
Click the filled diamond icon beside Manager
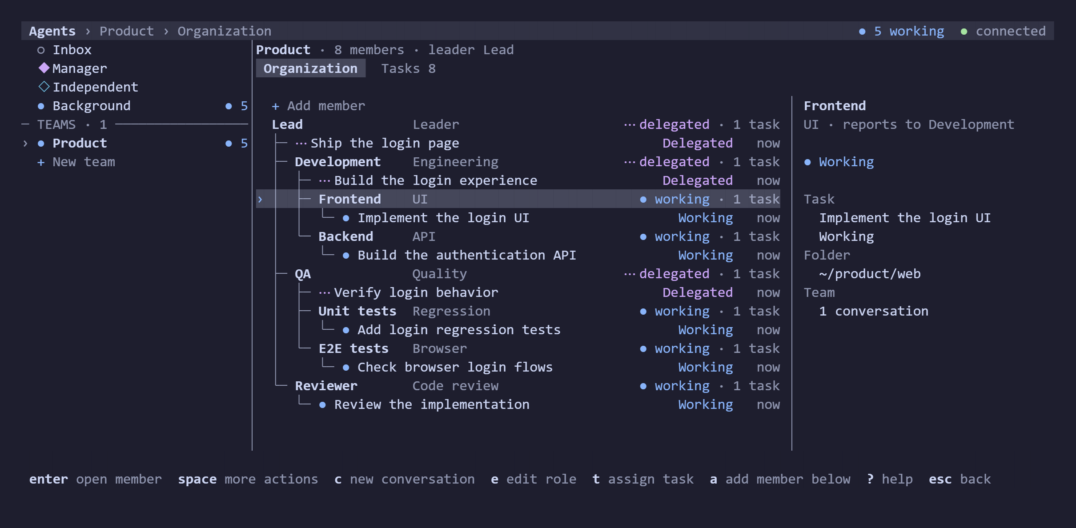[44, 68]
